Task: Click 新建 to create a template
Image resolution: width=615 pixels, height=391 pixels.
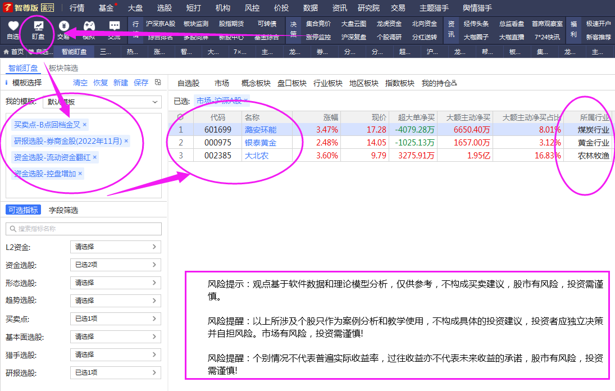Action: pos(121,83)
